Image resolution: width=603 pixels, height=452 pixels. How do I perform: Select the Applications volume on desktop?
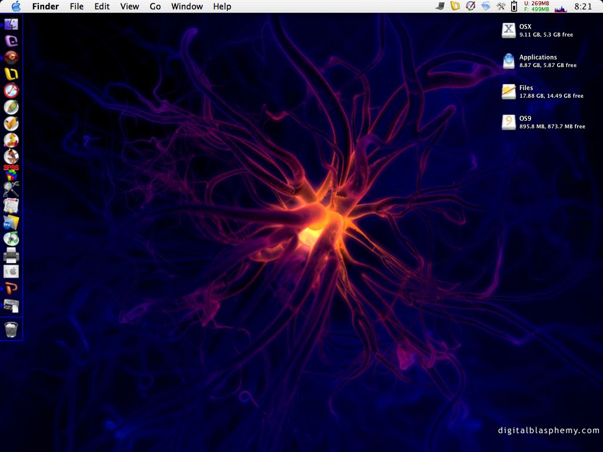508,61
